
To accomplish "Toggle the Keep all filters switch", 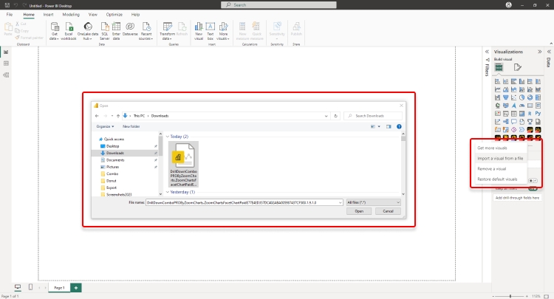I will (x=533, y=189).
